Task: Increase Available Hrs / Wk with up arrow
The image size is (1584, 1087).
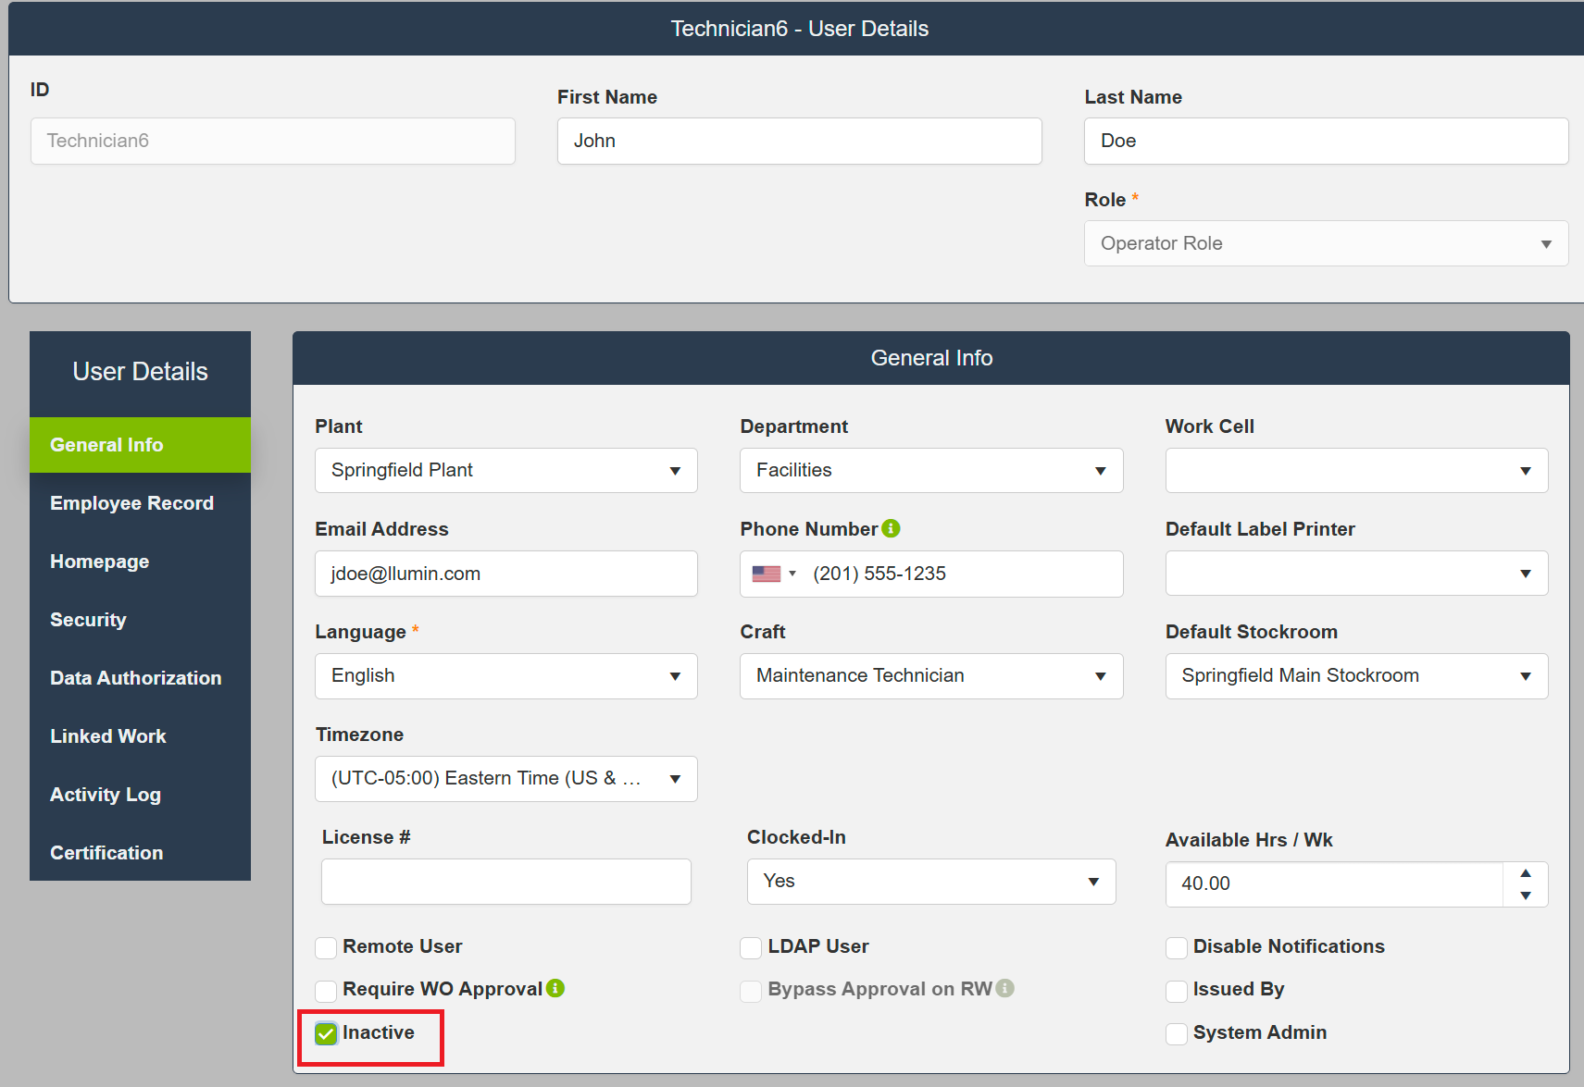Action: 1525,873
